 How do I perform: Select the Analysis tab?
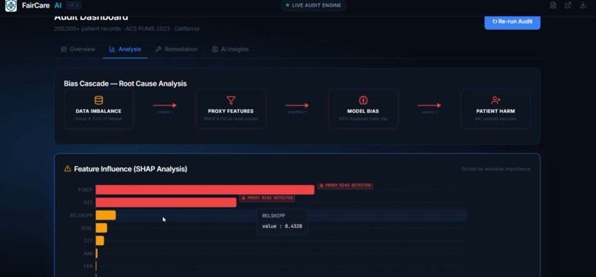[x=125, y=49]
